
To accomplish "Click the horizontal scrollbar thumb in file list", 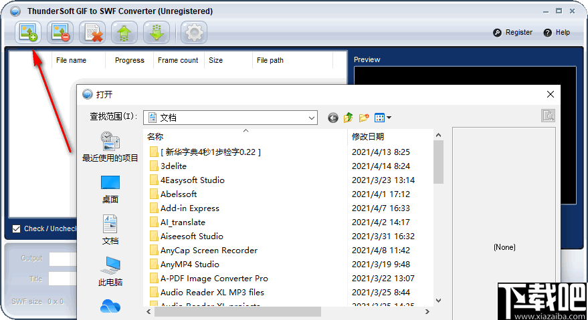I will click(237, 312).
